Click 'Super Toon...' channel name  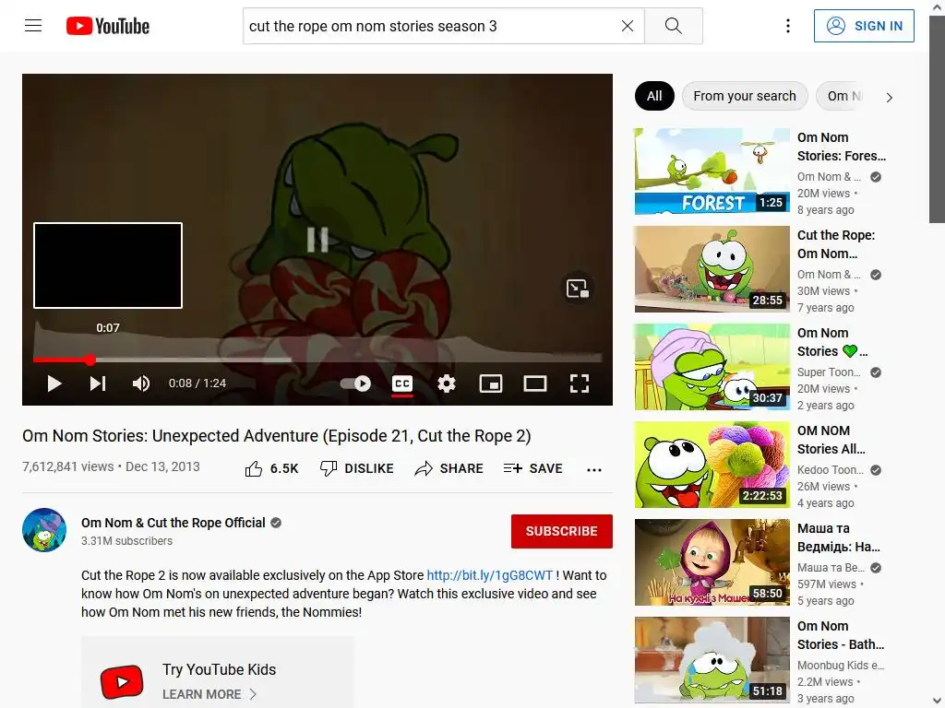tap(829, 372)
